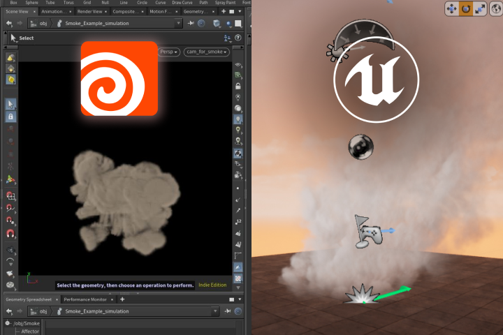Click the snap to grid magnet icon
The width and height of the screenshot is (503, 335).
10,195
